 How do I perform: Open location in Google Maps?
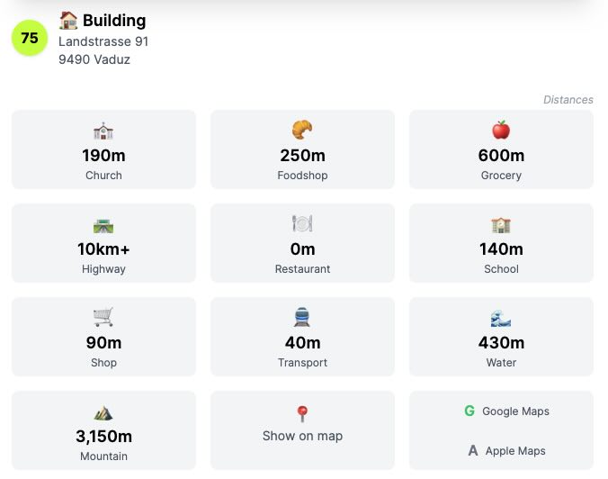pos(507,411)
